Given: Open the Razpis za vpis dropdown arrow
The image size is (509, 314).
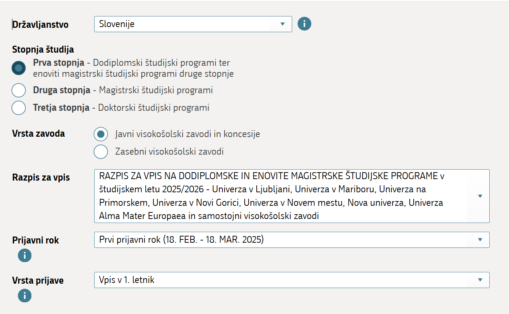Looking at the screenshot, I should [480, 196].
